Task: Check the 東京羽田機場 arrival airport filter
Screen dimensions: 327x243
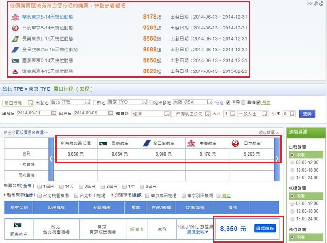Action: pos(184,196)
